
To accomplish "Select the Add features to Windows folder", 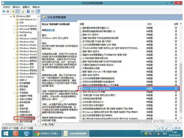I will (26, 20).
